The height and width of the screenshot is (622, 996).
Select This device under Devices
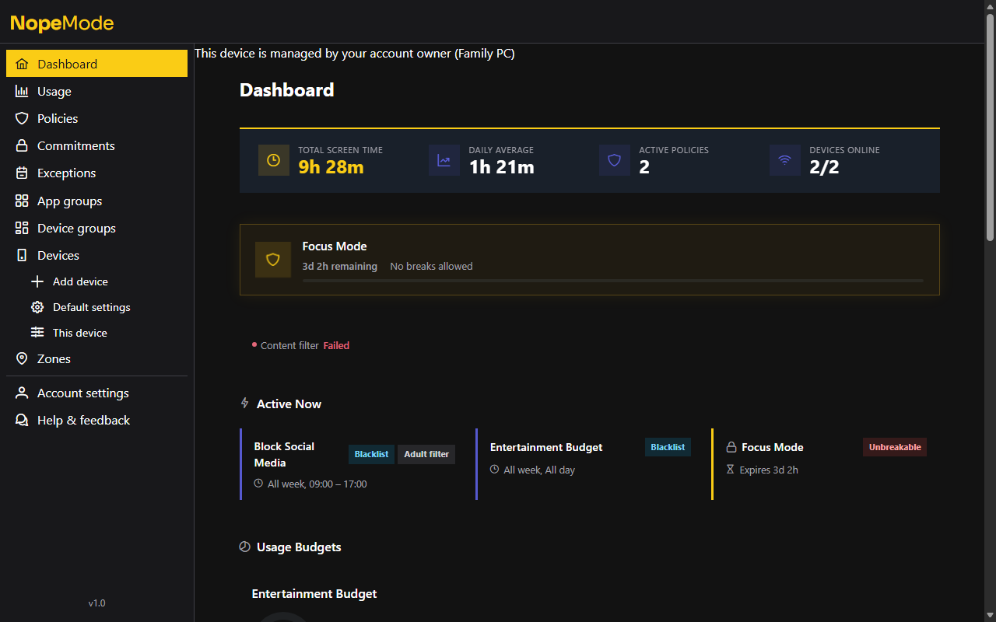79,333
